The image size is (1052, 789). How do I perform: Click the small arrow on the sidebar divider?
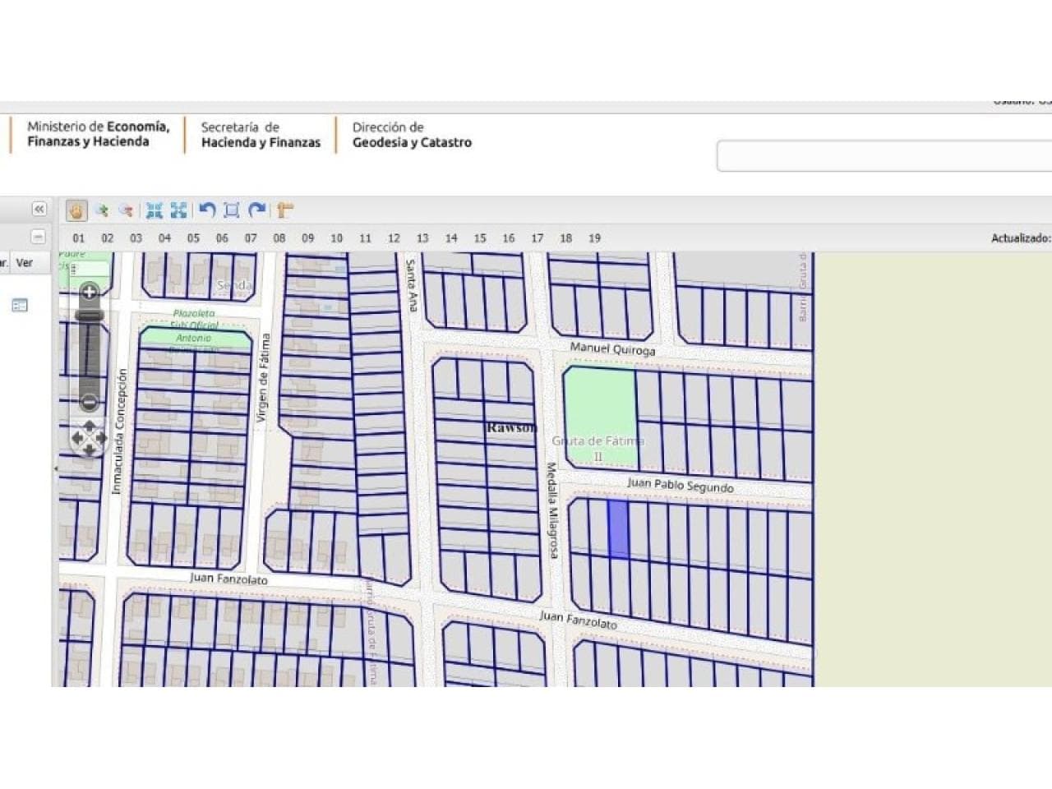[56, 468]
